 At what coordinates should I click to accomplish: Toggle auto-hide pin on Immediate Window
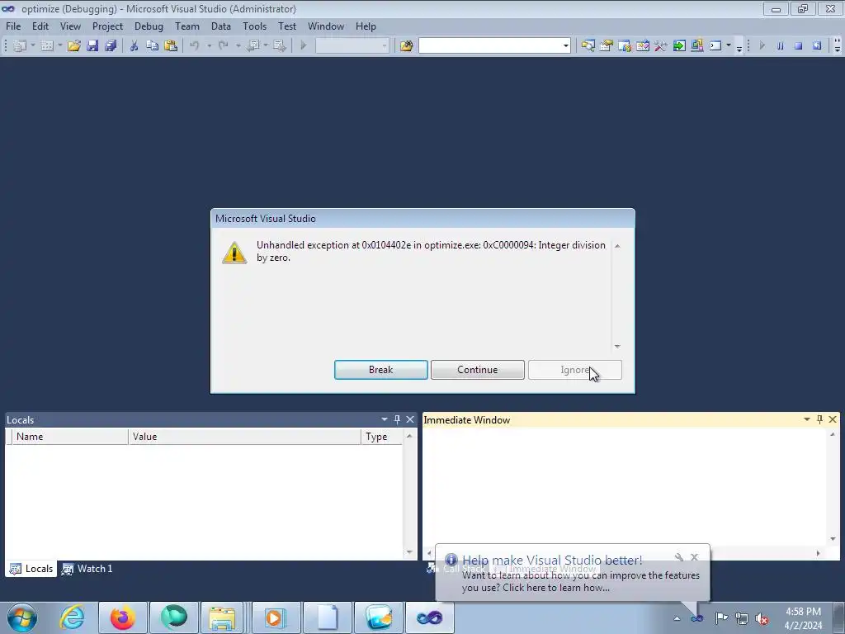pyautogui.click(x=819, y=419)
